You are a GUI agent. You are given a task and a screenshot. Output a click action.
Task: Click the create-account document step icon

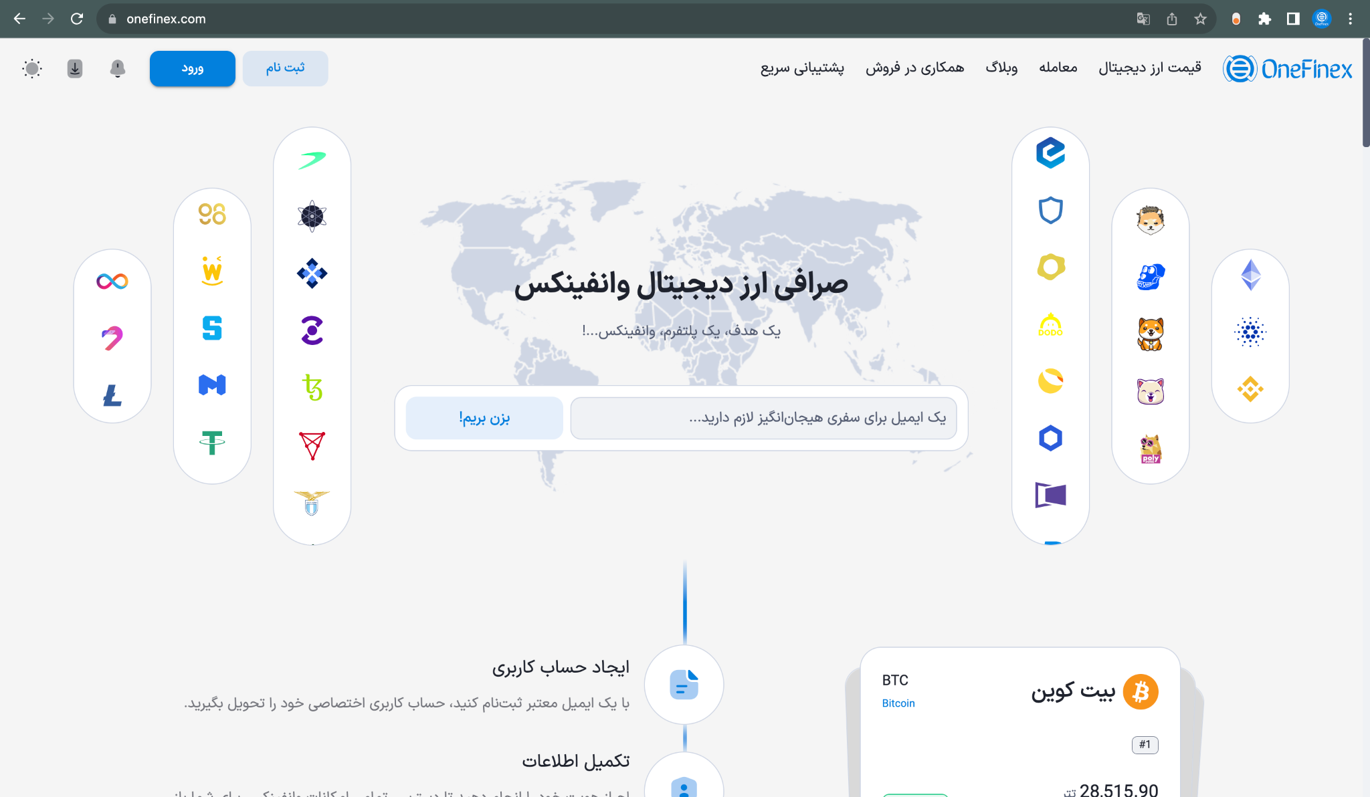684,685
